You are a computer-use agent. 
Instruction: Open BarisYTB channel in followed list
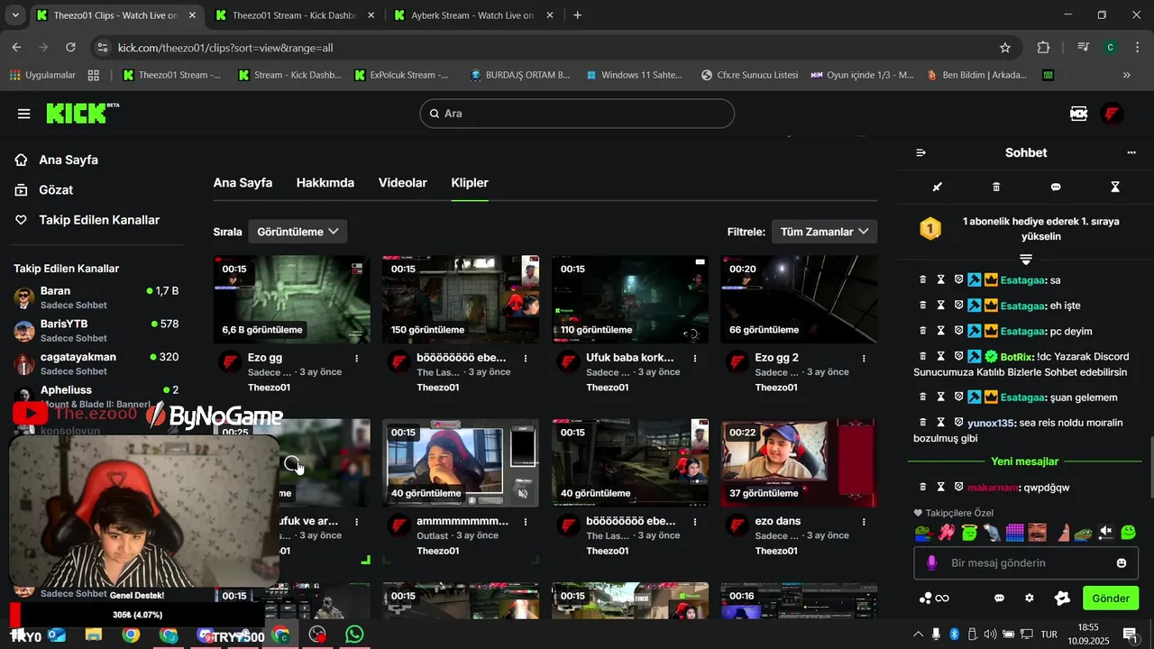tap(96, 330)
